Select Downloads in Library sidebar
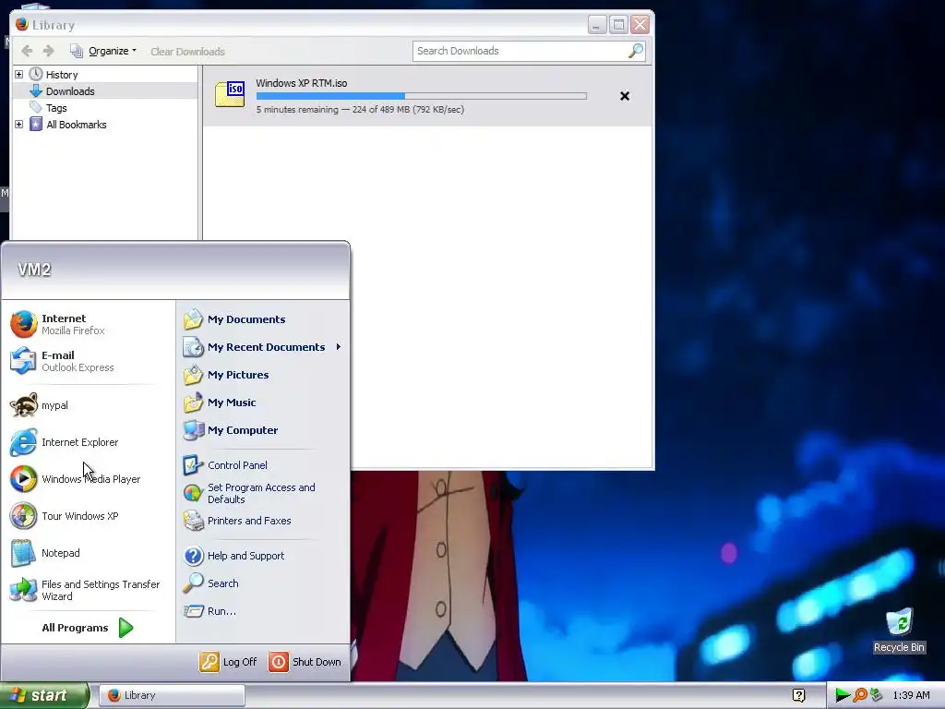This screenshot has width=945, height=709. (62, 91)
